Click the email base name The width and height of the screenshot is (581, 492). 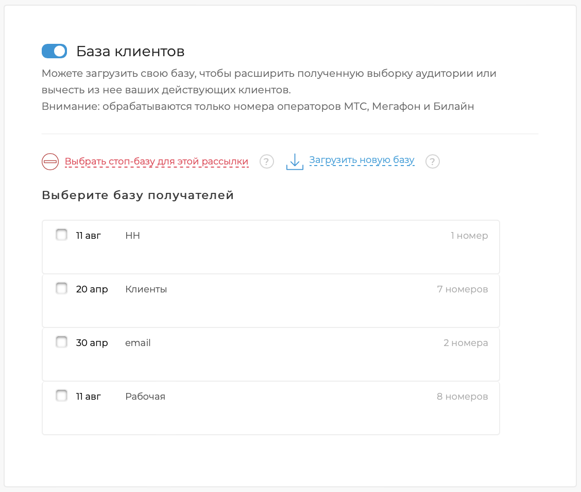tap(138, 343)
